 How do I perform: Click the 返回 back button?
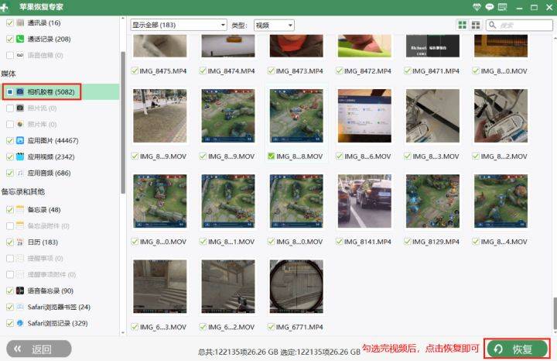39,349
